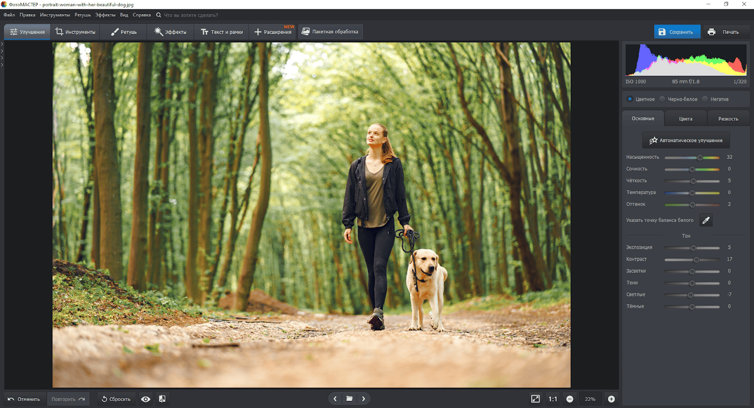Zoom out with the minus icon

(570, 399)
